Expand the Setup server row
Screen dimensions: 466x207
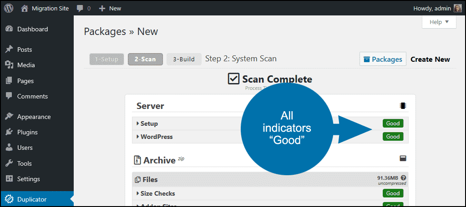(270, 123)
